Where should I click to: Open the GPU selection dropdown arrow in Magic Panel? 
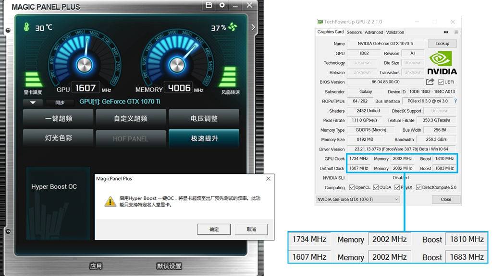[33, 103]
